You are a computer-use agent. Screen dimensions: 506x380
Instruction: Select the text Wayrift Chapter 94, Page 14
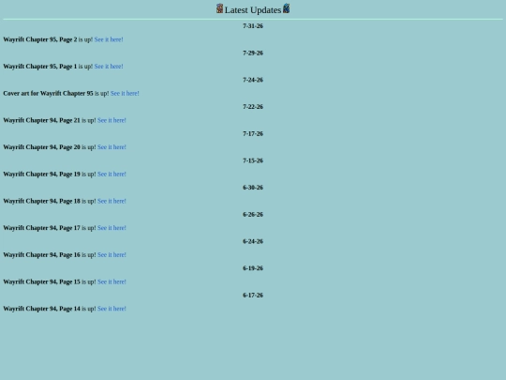(x=41, y=309)
